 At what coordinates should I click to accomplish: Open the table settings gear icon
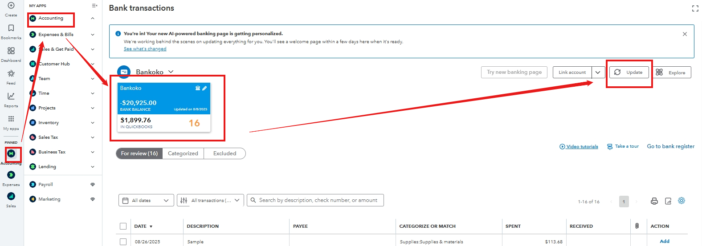click(x=682, y=201)
